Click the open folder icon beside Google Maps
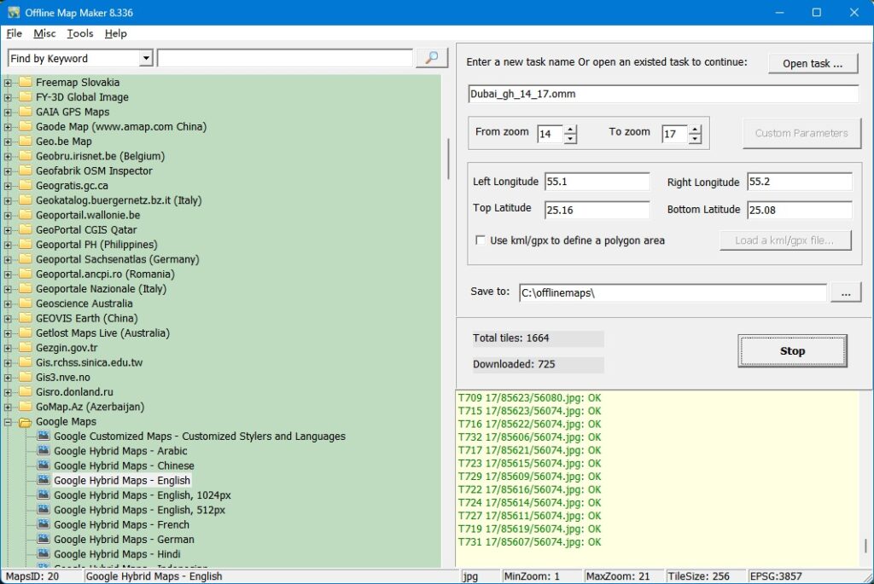Image resolution: width=874 pixels, height=584 pixels. [25, 421]
